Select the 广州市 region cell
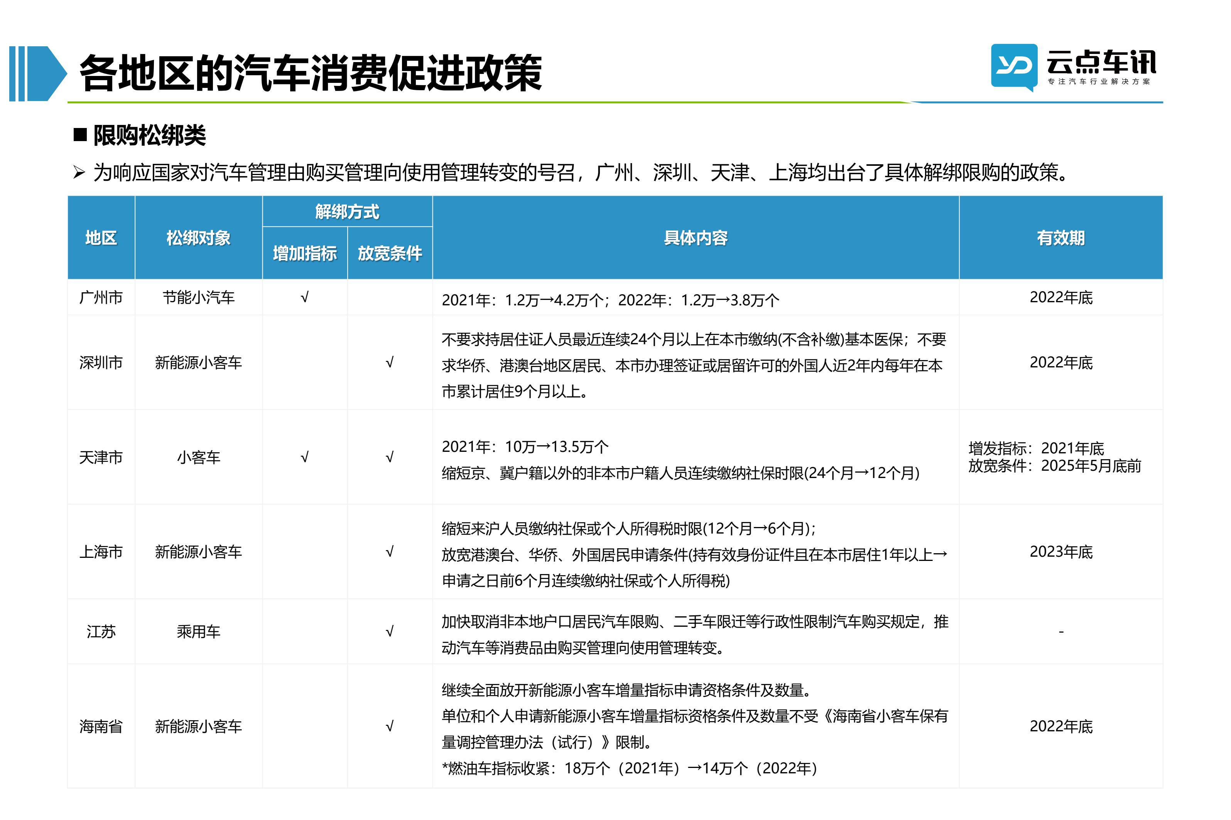 [x=101, y=298]
